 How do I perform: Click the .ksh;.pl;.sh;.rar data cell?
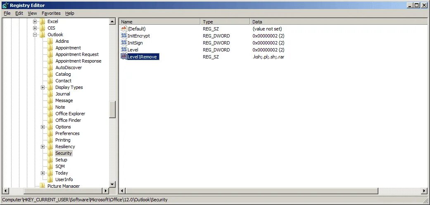coord(268,57)
